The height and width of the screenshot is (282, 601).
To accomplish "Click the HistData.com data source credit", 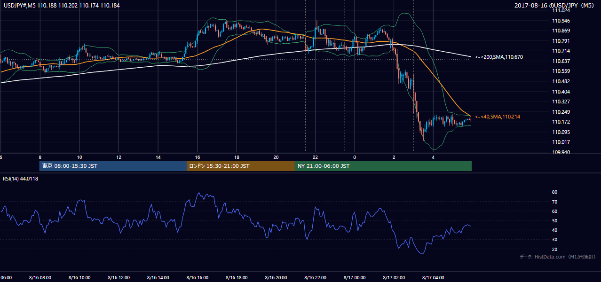I will pos(557,257).
